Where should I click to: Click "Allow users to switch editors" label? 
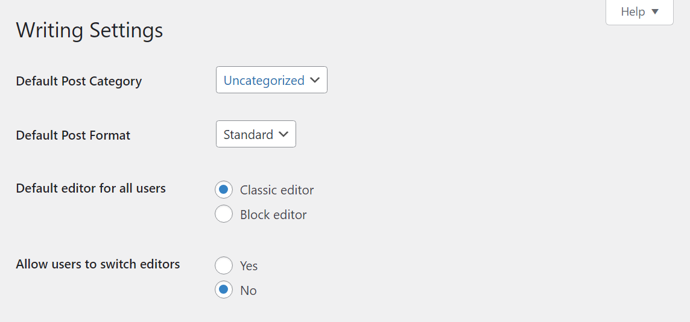pos(98,264)
